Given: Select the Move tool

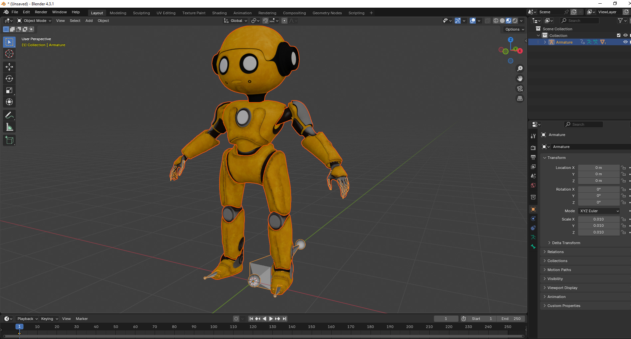Looking at the screenshot, I should 9,67.
